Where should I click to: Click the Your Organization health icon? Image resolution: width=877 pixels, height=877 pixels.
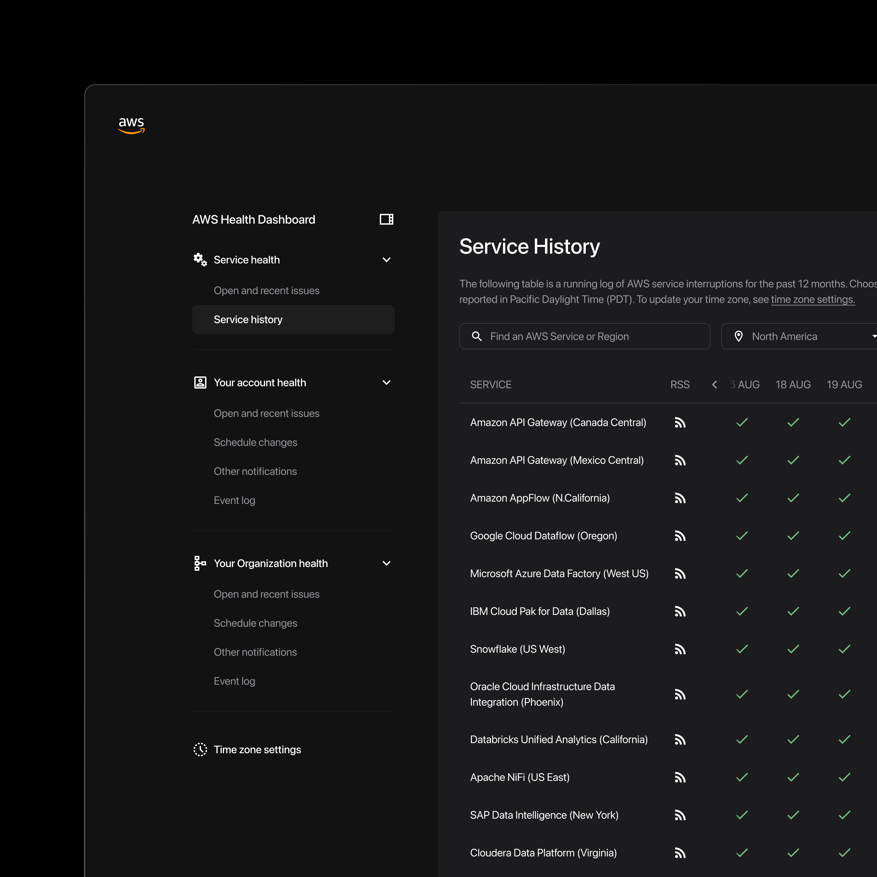[x=200, y=563]
